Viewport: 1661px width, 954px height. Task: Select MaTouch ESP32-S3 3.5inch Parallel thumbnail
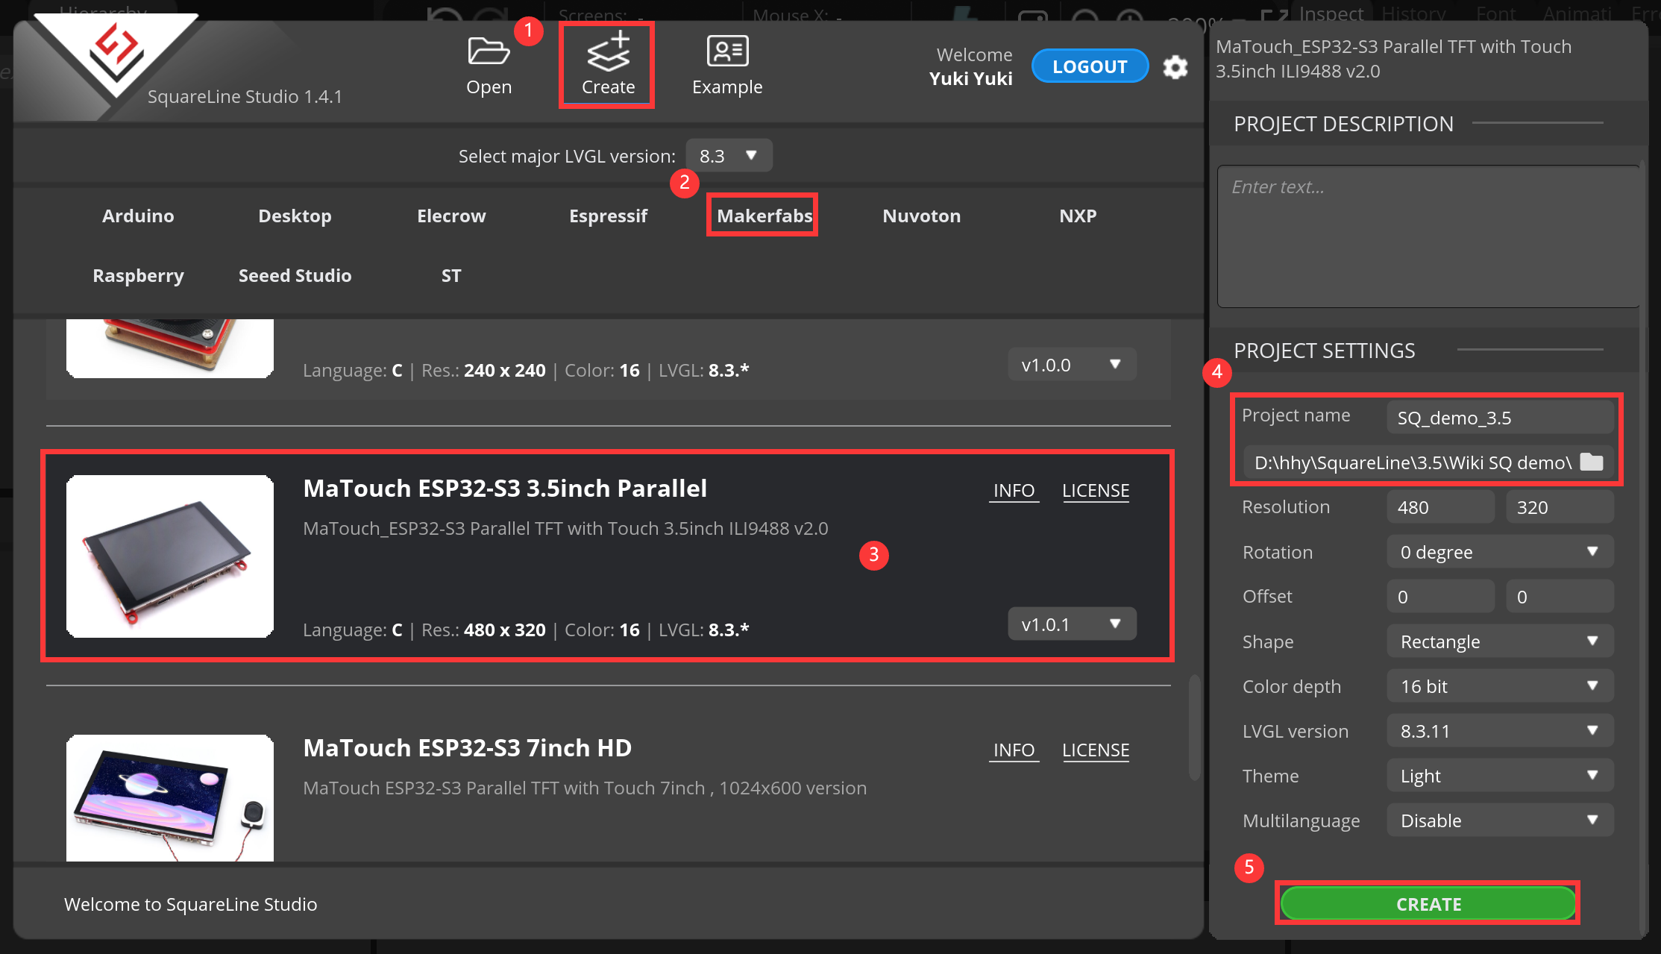170,556
